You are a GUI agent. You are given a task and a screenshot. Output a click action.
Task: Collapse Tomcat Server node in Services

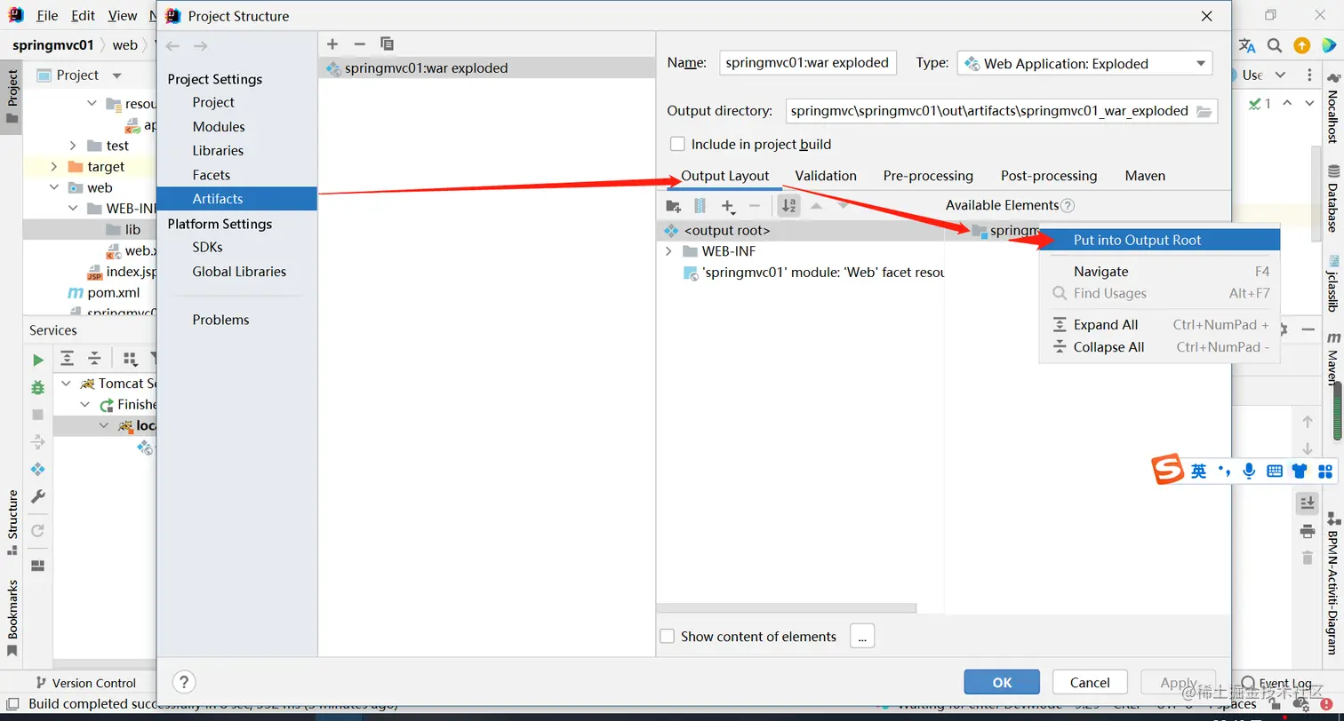click(66, 384)
